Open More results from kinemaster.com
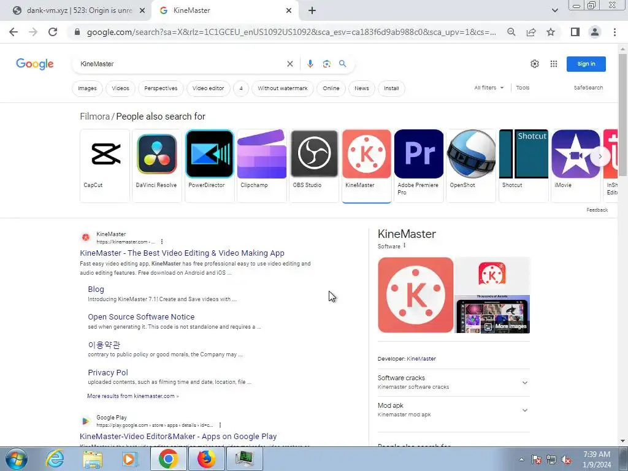 click(x=133, y=396)
